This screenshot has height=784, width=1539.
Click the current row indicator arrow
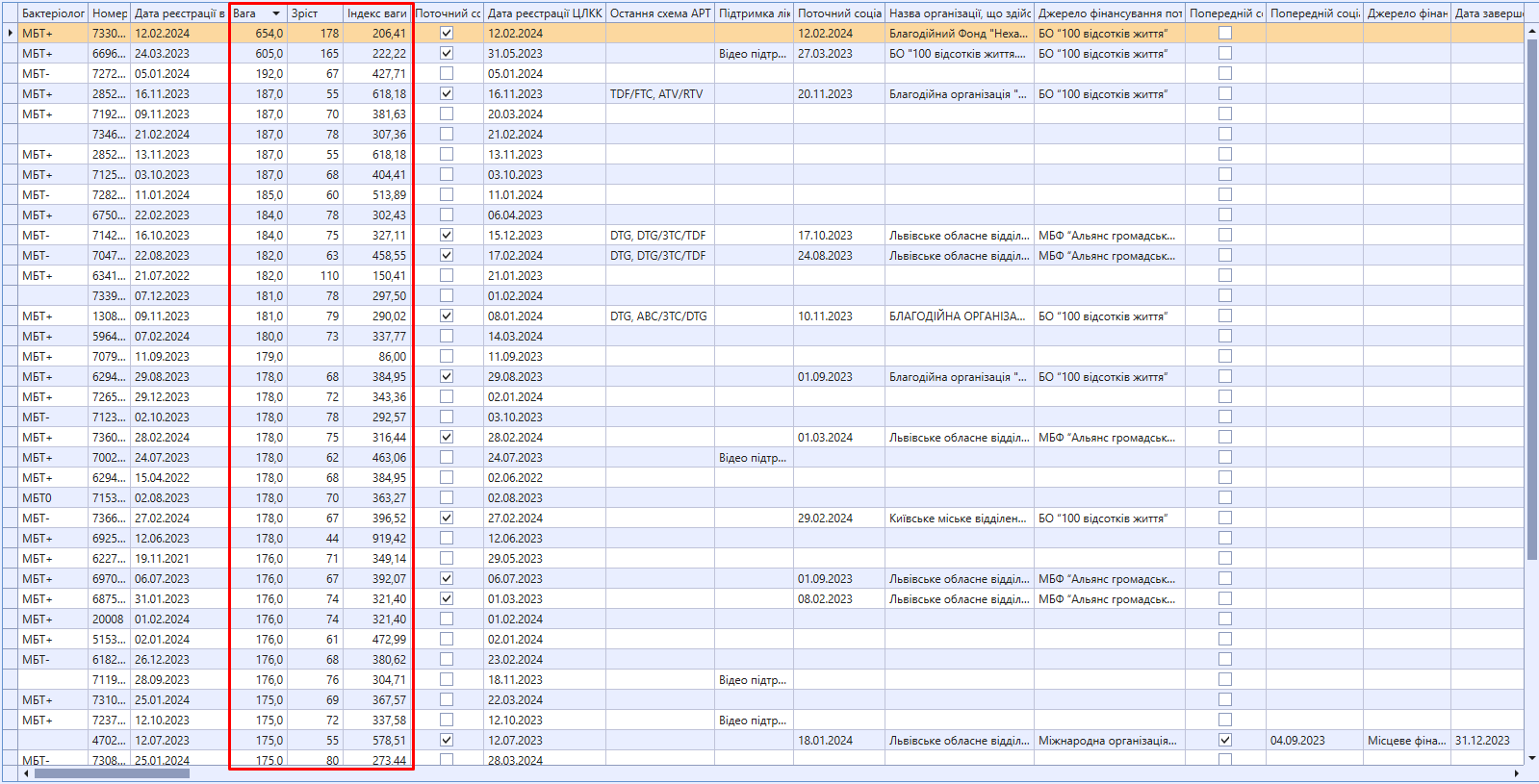(10, 33)
